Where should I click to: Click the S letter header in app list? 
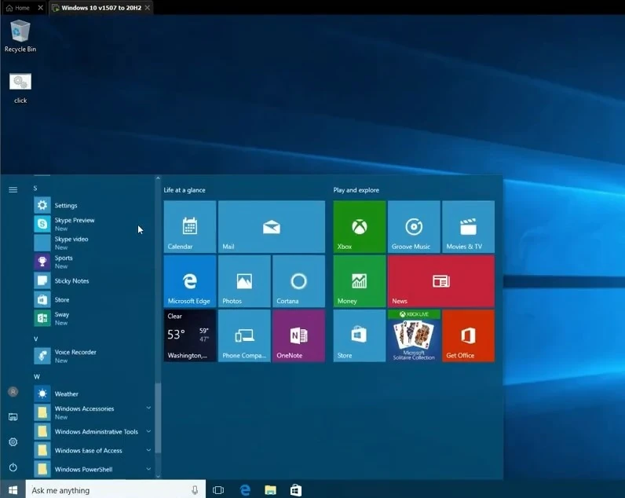tap(35, 188)
